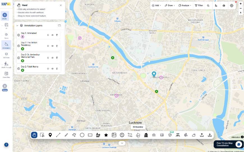Open the AI sidebar item
Screen dimensions: 244x152
point(6,26)
